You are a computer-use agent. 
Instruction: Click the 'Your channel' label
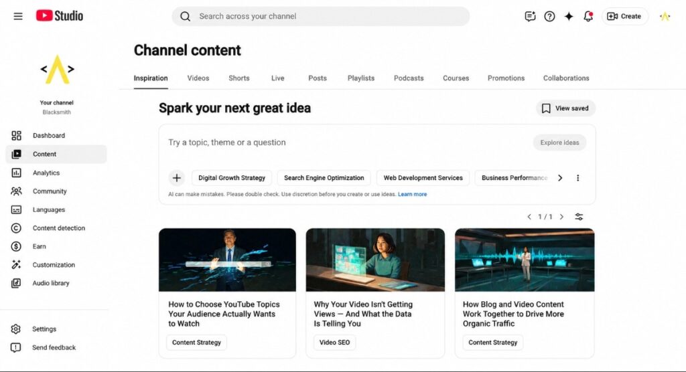tap(57, 103)
